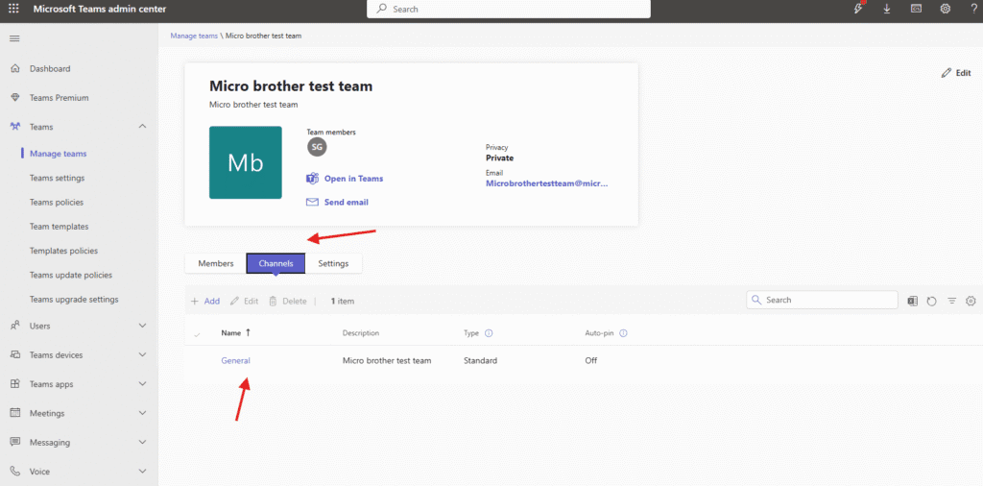This screenshot has height=486, width=983.
Task: Click the Export to Excel icon
Action: click(913, 301)
